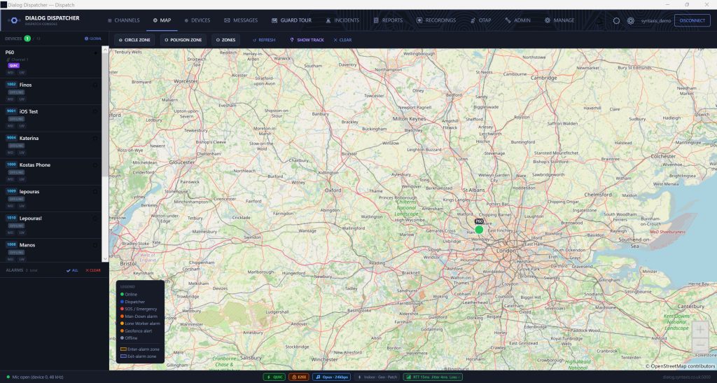
Task: Click the MD tag on Finos device
Action: tap(11, 99)
